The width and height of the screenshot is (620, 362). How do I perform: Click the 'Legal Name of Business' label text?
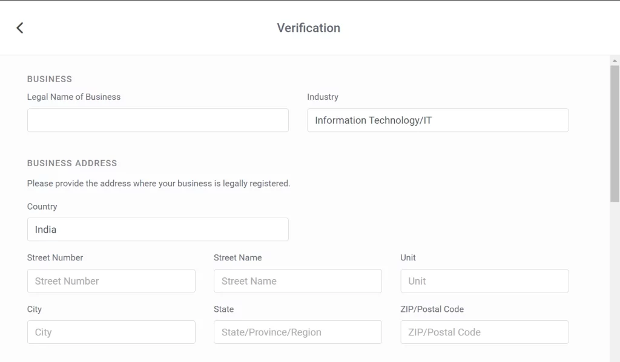(73, 97)
